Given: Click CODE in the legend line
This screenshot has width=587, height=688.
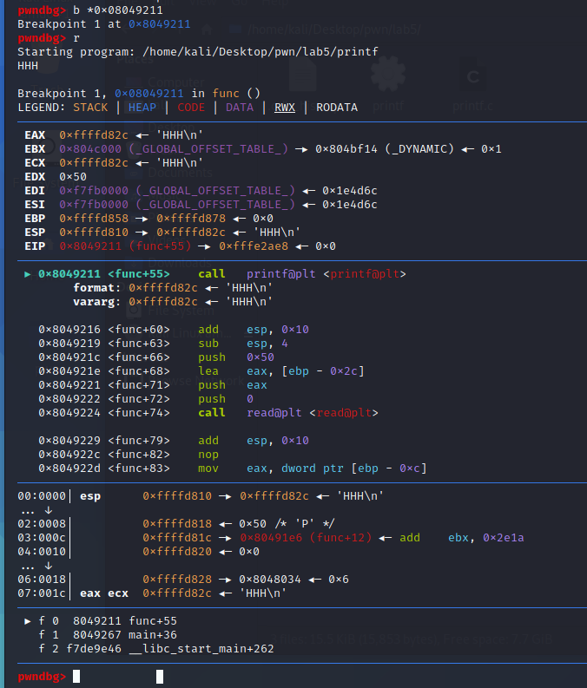Looking at the screenshot, I should pos(191,107).
